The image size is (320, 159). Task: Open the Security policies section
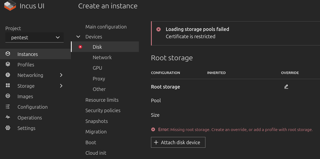pos(103,110)
